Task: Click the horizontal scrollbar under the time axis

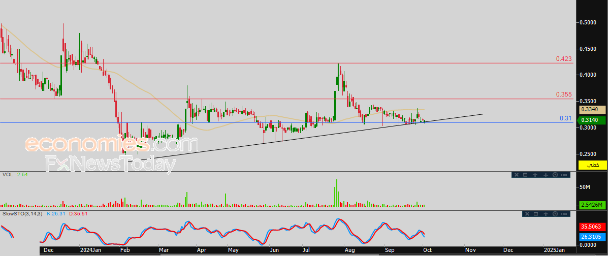Action: pyautogui.click(x=305, y=254)
